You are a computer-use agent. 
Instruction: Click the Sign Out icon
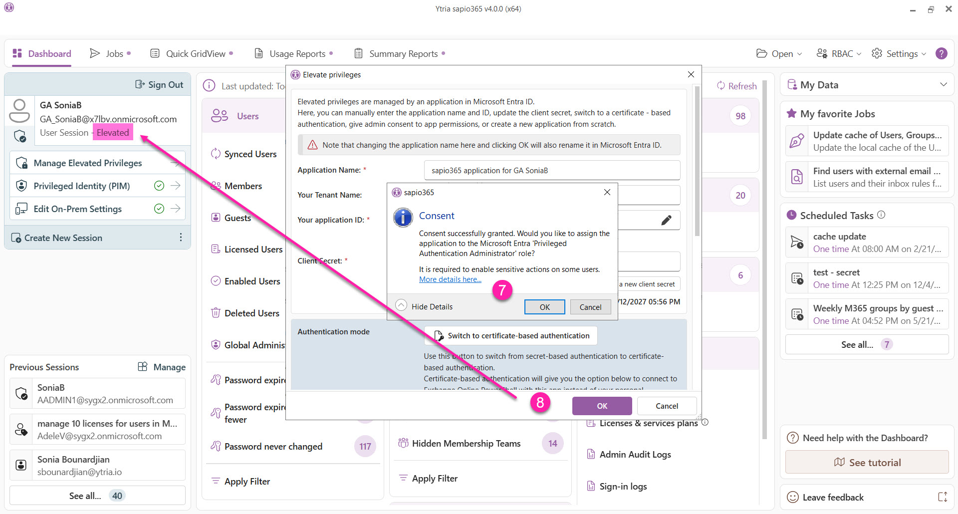[x=140, y=84]
